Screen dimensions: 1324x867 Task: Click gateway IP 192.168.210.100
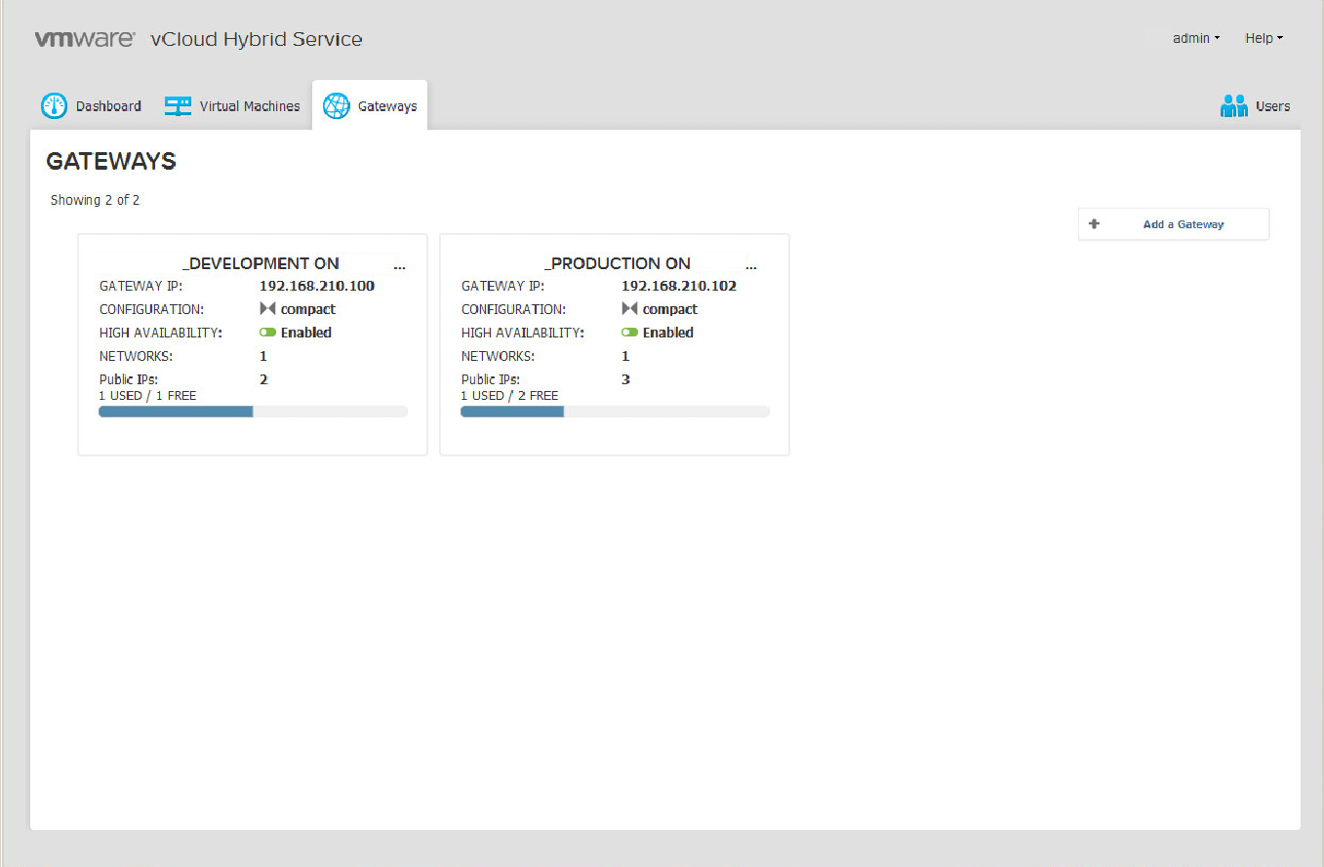pyautogui.click(x=317, y=286)
